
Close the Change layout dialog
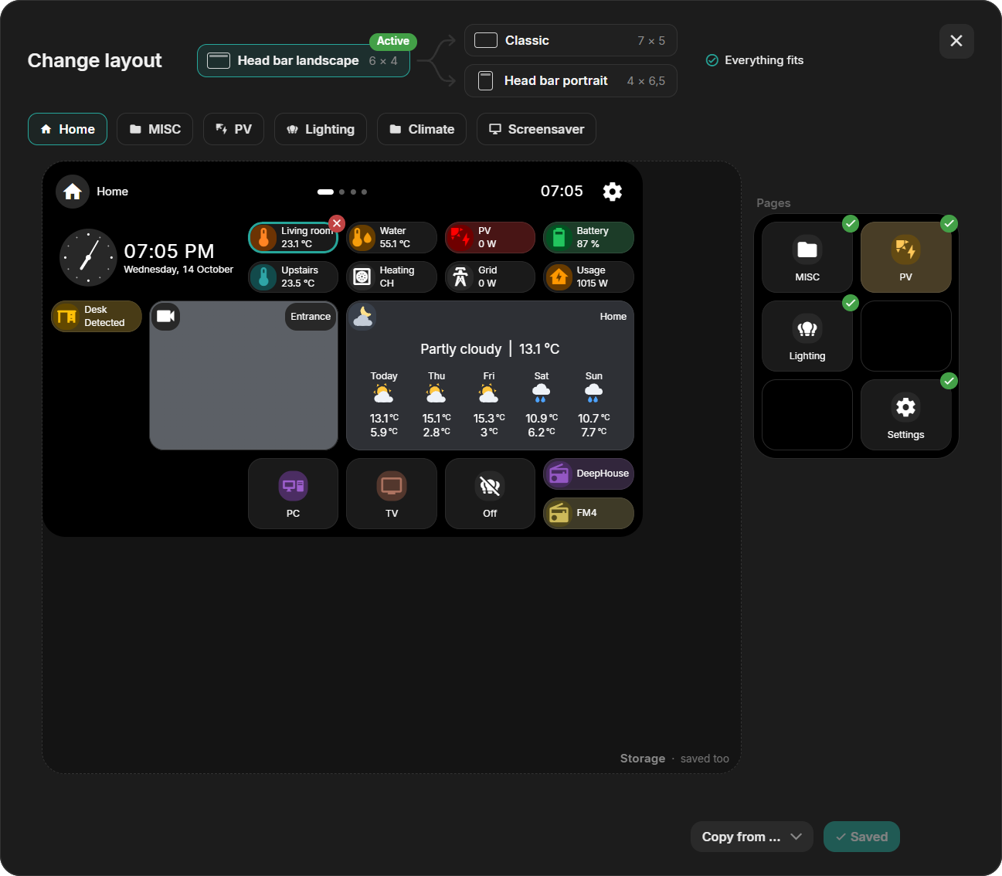click(956, 41)
